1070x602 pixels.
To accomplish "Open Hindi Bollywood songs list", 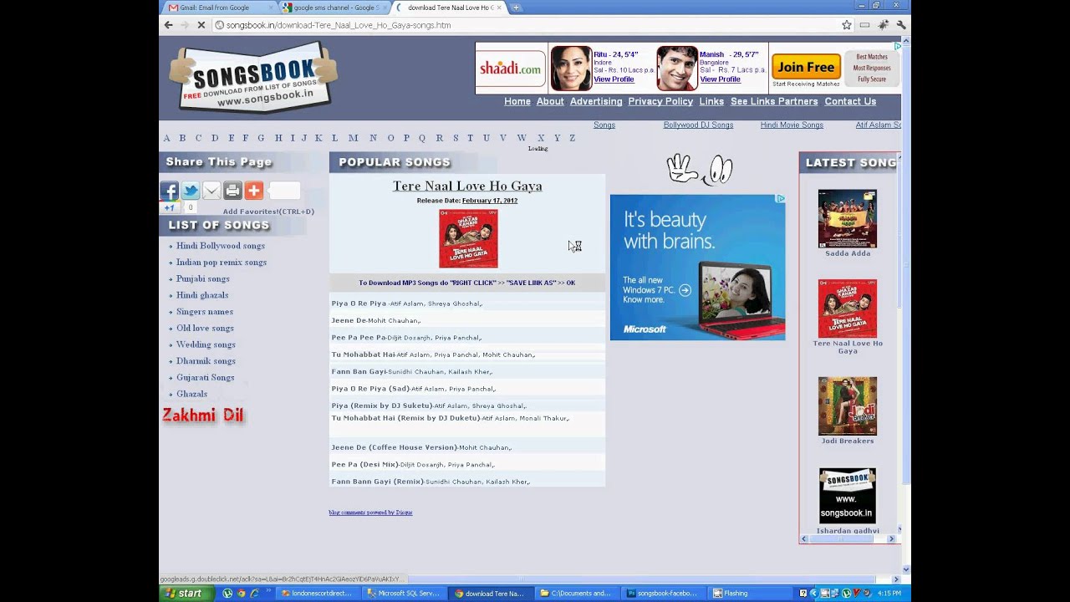I will [221, 246].
